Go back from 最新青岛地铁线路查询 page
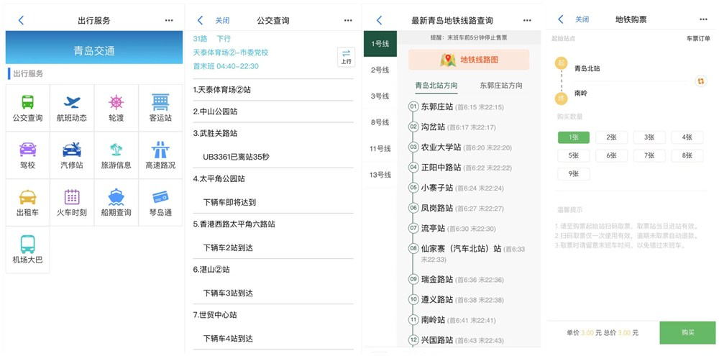 pos(380,21)
